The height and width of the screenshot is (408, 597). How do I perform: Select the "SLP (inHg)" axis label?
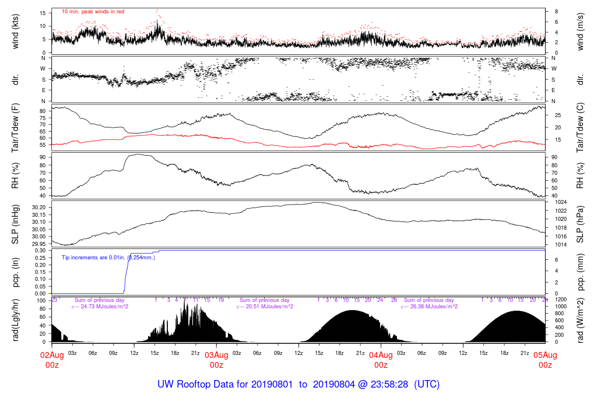coord(16,224)
